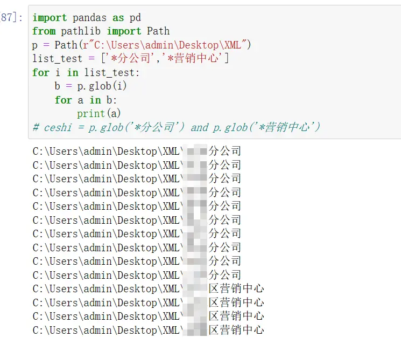Click the "pd" alias after "as"

click(x=135, y=18)
